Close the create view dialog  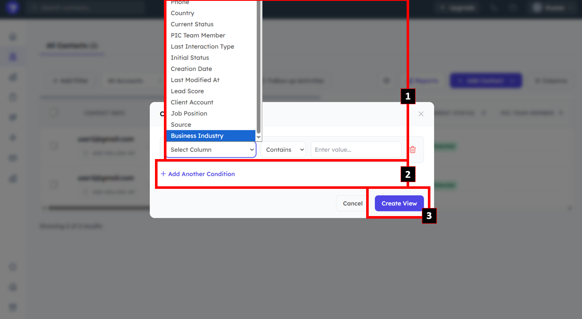click(421, 114)
